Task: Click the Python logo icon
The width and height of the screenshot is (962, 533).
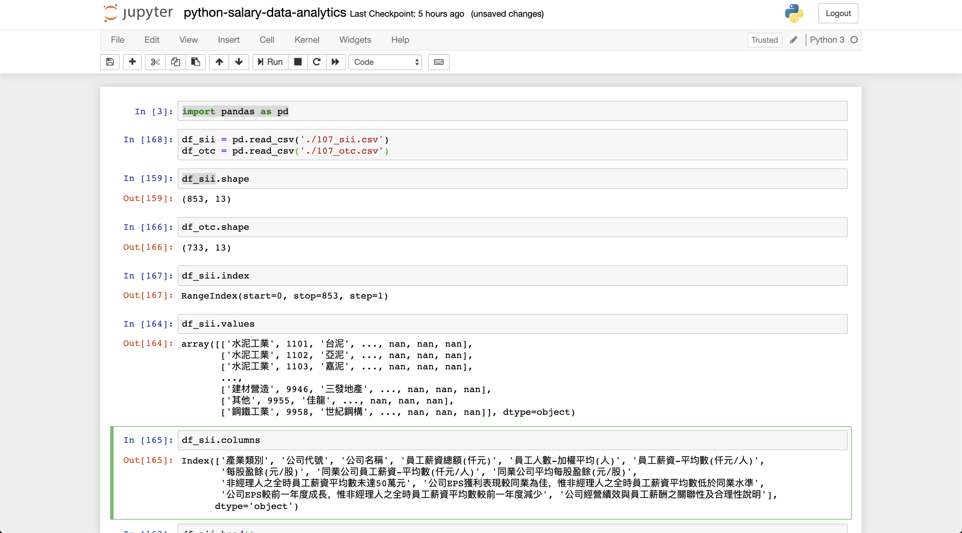Action: [794, 13]
